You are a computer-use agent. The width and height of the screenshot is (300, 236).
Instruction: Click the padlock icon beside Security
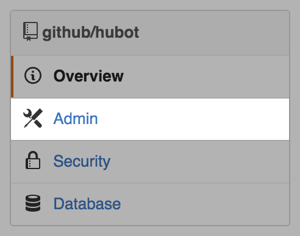(x=33, y=160)
